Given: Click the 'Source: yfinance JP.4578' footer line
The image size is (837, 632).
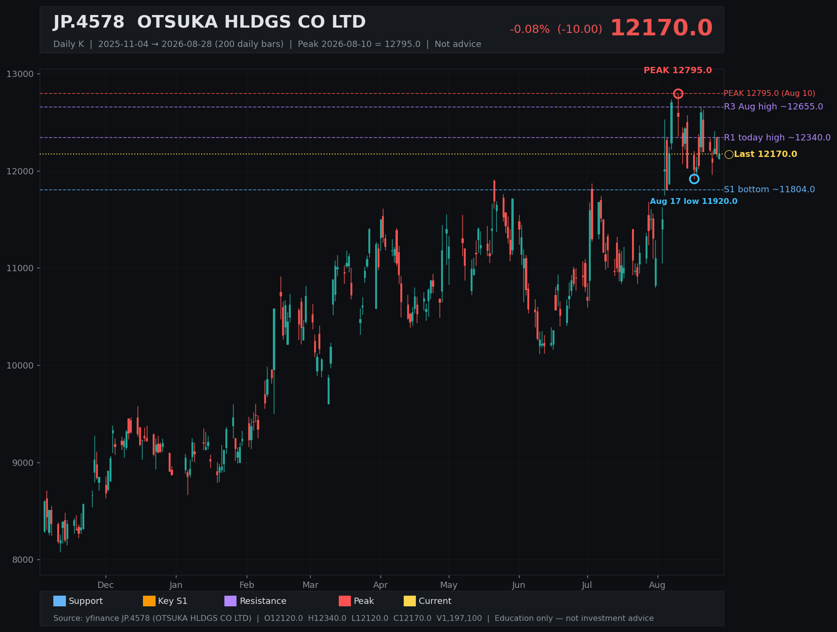Looking at the screenshot, I should [x=353, y=618].
